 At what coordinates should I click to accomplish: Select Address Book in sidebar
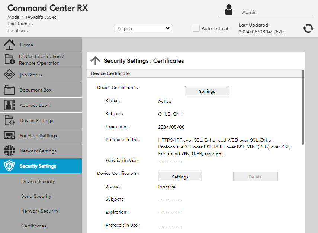(x=41, y=105)
